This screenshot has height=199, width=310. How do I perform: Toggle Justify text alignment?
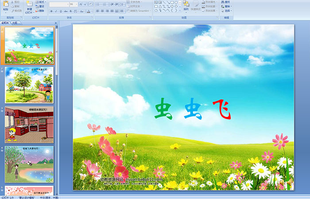(x=112, y=11)
